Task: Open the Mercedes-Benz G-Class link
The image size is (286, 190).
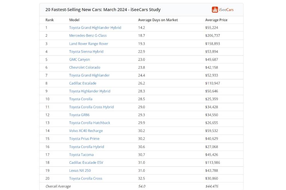Action: click(x=88, y=36)
